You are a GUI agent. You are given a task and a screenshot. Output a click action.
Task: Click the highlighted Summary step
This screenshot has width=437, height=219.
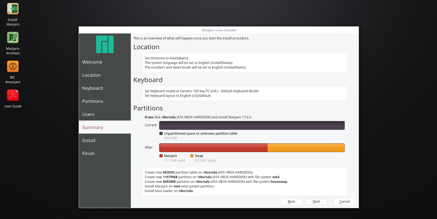coord(105,127)
